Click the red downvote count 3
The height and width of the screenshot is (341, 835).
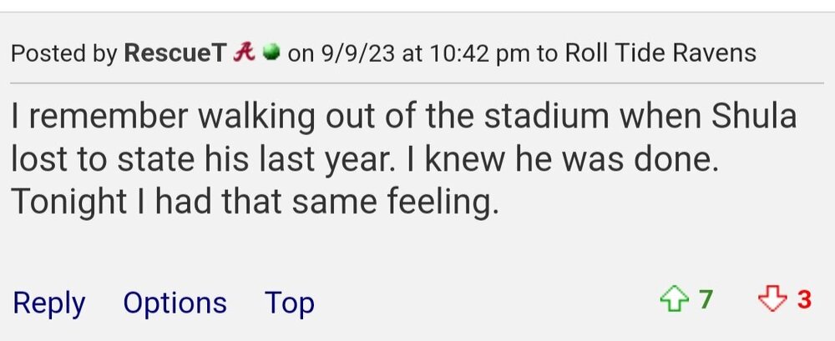click(803, 300)
